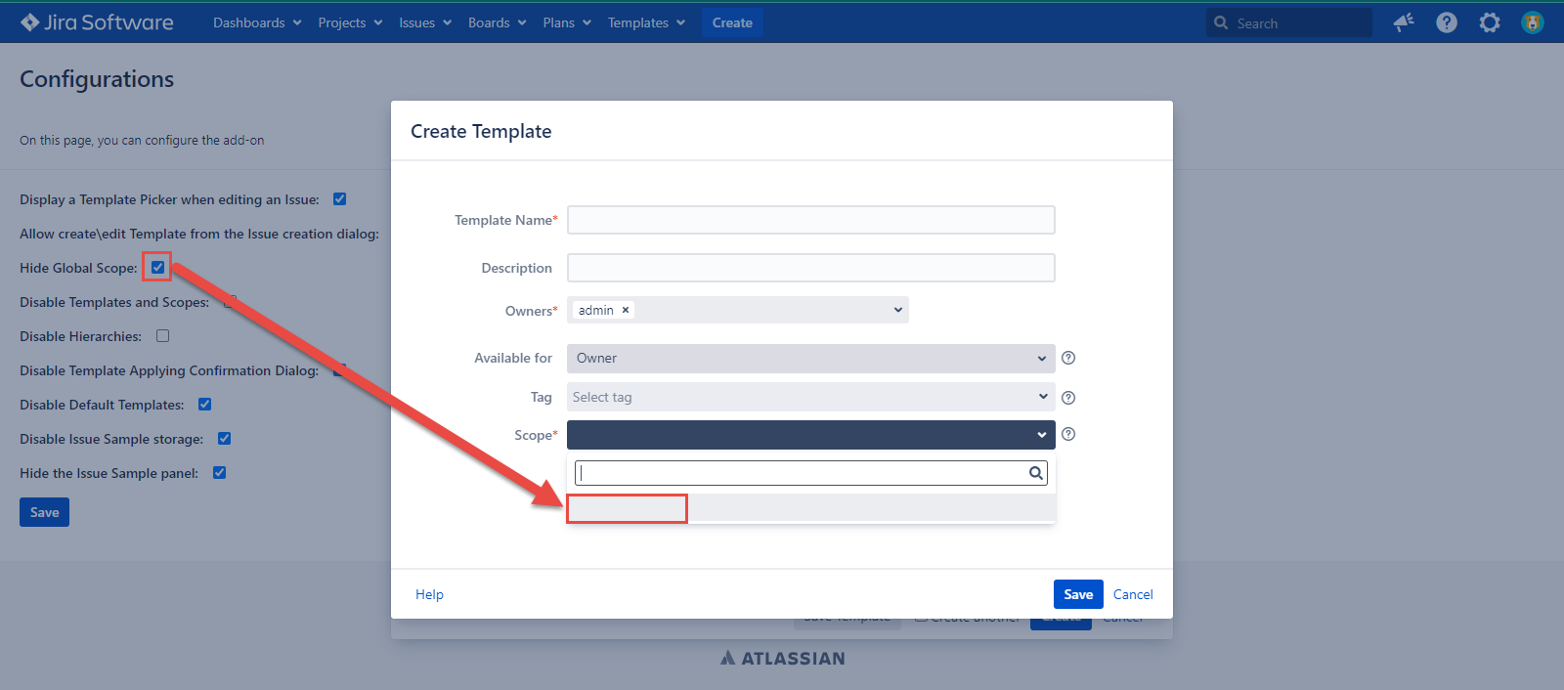Enable the Disable Hierarchies checkbox
The width and height of the screenshot is (1564, 690).
[163, 335]
